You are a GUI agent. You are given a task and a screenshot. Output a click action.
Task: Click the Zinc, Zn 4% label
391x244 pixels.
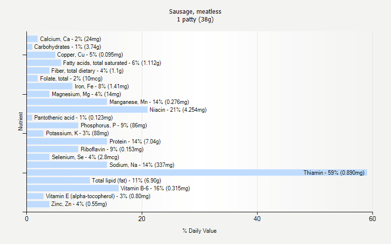pyautogui.click(x=79, y=204)
